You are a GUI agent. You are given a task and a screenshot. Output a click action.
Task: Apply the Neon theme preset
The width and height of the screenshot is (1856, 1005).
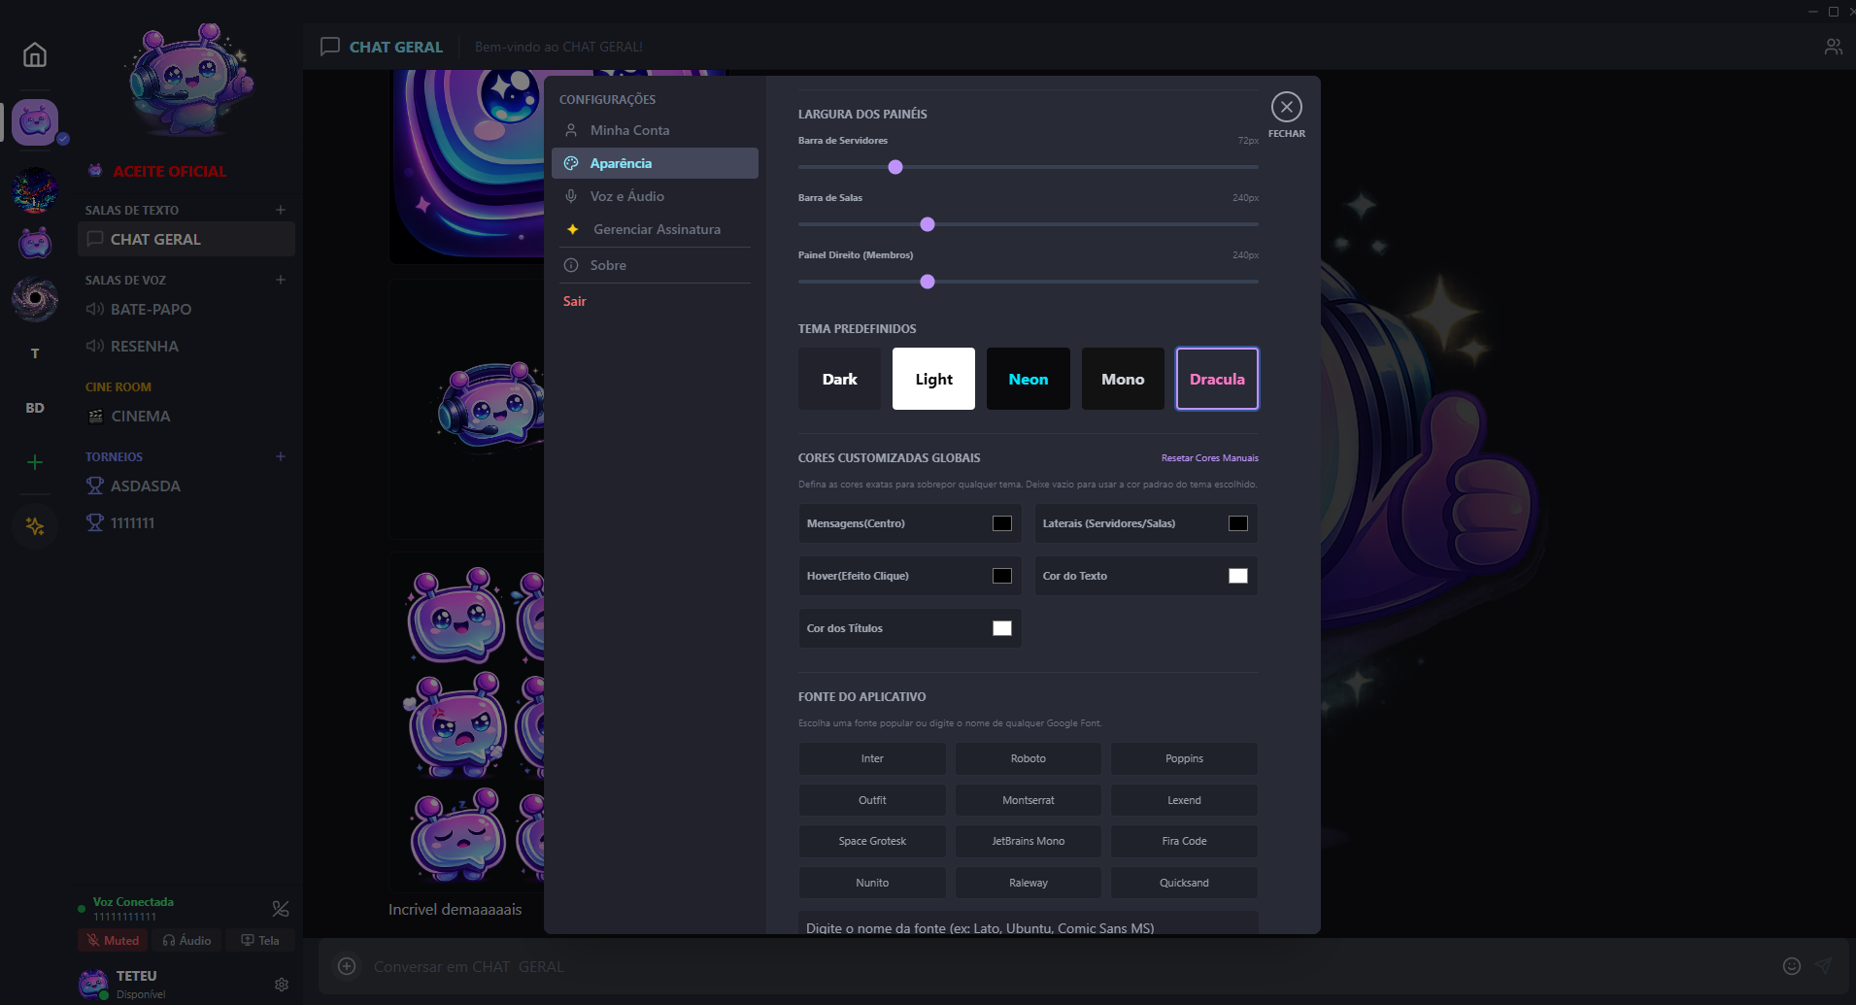(1028, 379)
